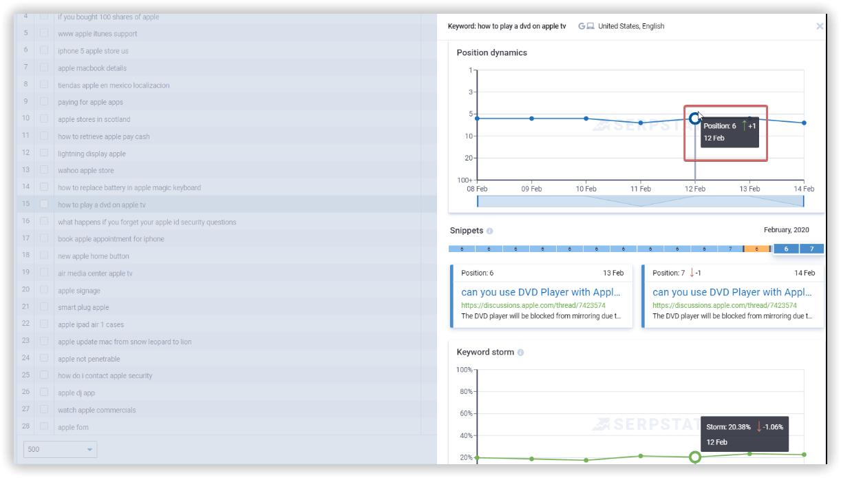Click the Google search engine icon
841x478 pixels.
pos(582,26)
